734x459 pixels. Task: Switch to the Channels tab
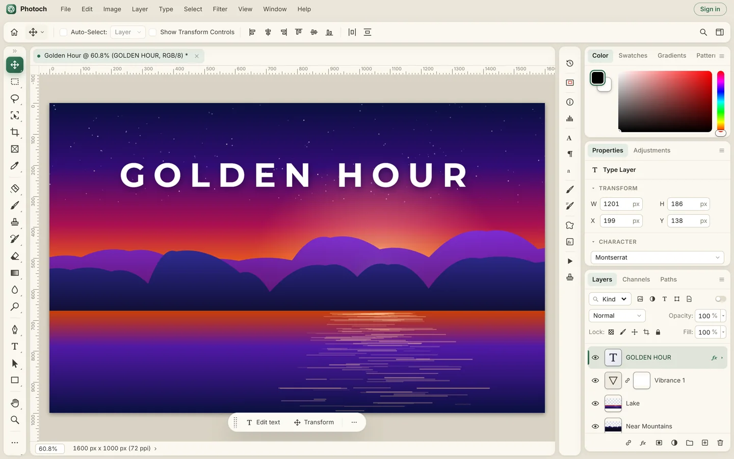pyautogui.click(x=636, y=279)
